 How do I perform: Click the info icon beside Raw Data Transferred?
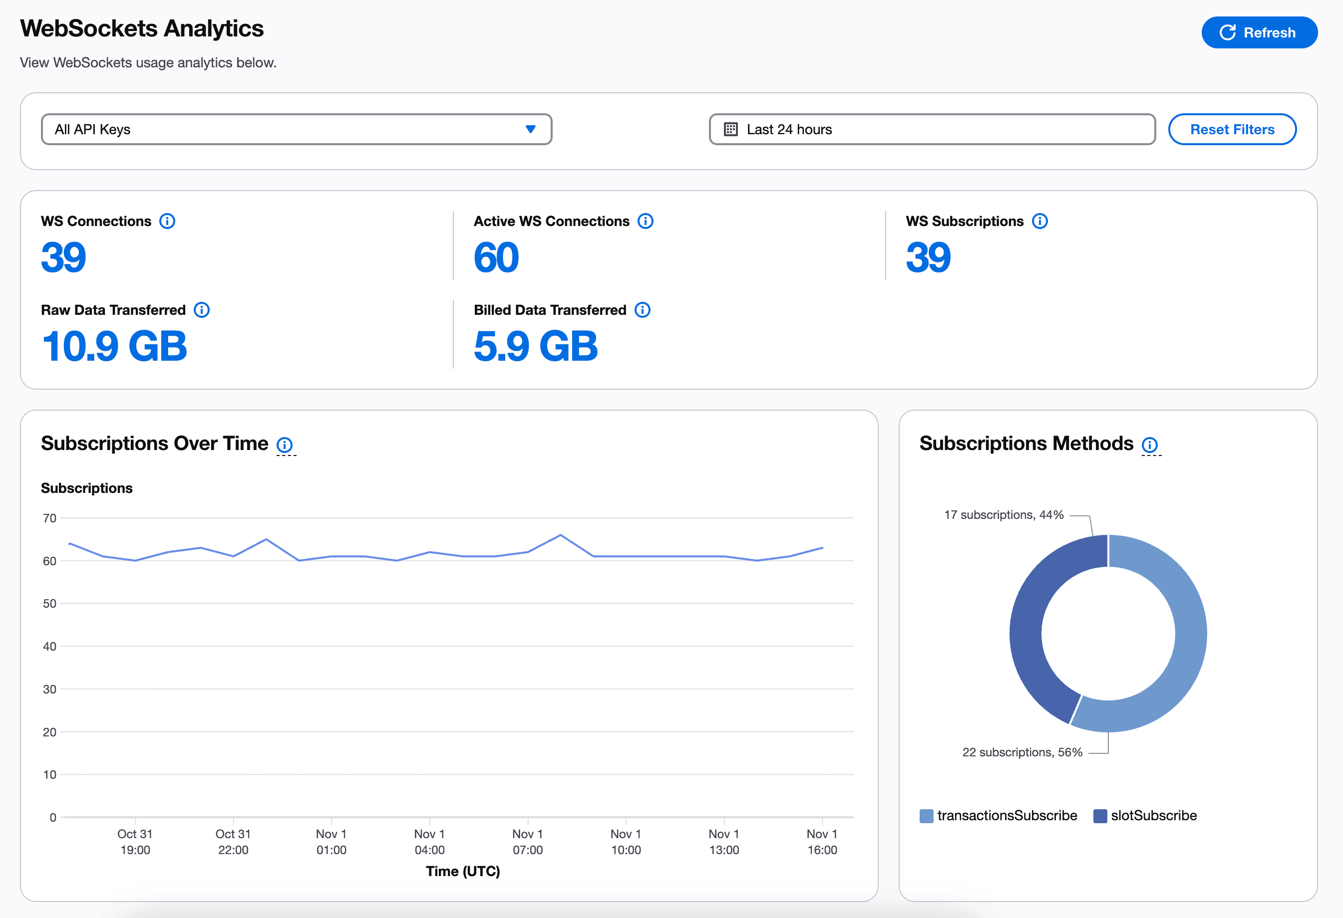[x=202, y=309]
